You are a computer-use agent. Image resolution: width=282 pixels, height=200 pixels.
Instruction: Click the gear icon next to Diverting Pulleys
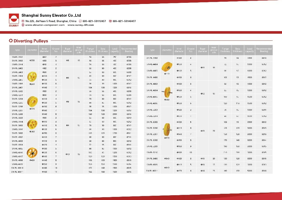(11, 41)
